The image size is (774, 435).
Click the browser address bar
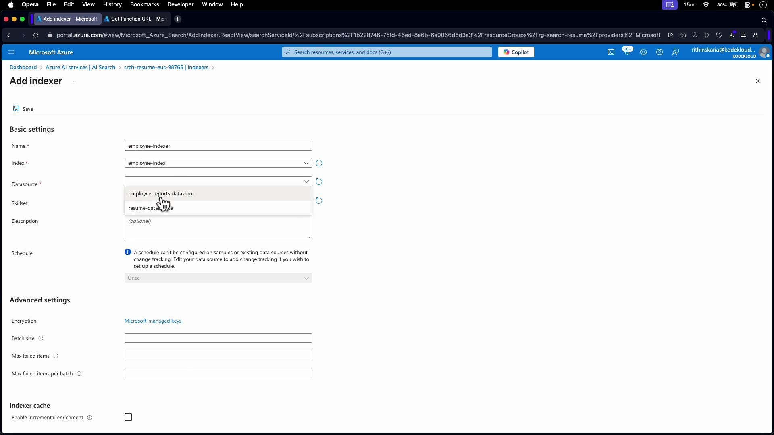coord(358,35)
